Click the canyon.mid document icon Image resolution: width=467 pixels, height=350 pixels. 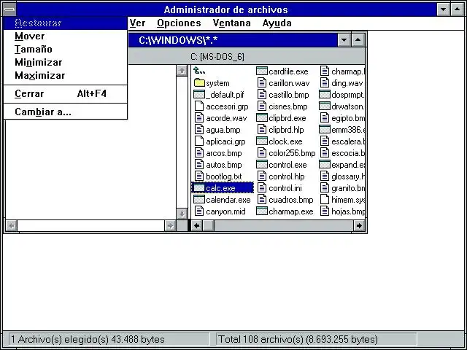tap(199, 211)
